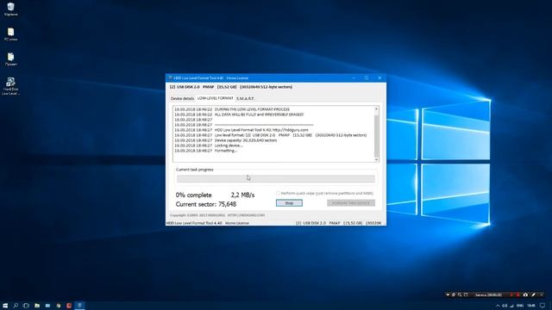Open the Recycle Bin desktop icon

(x=10, y=8)
